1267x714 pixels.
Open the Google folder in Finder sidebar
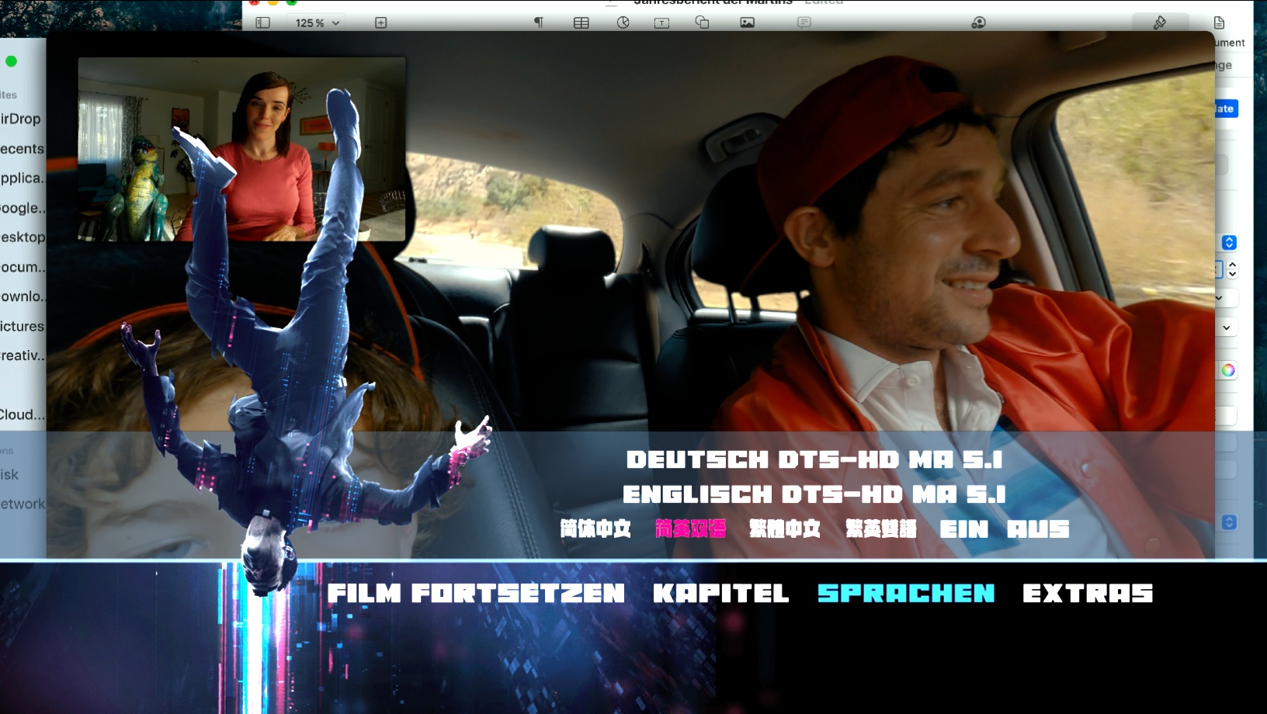tap(23, 208)
